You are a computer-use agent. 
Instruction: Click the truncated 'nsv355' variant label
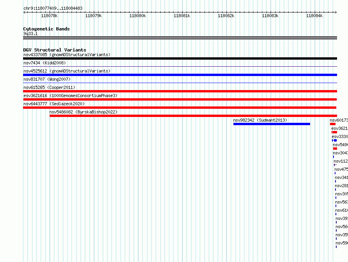[342, 235]
